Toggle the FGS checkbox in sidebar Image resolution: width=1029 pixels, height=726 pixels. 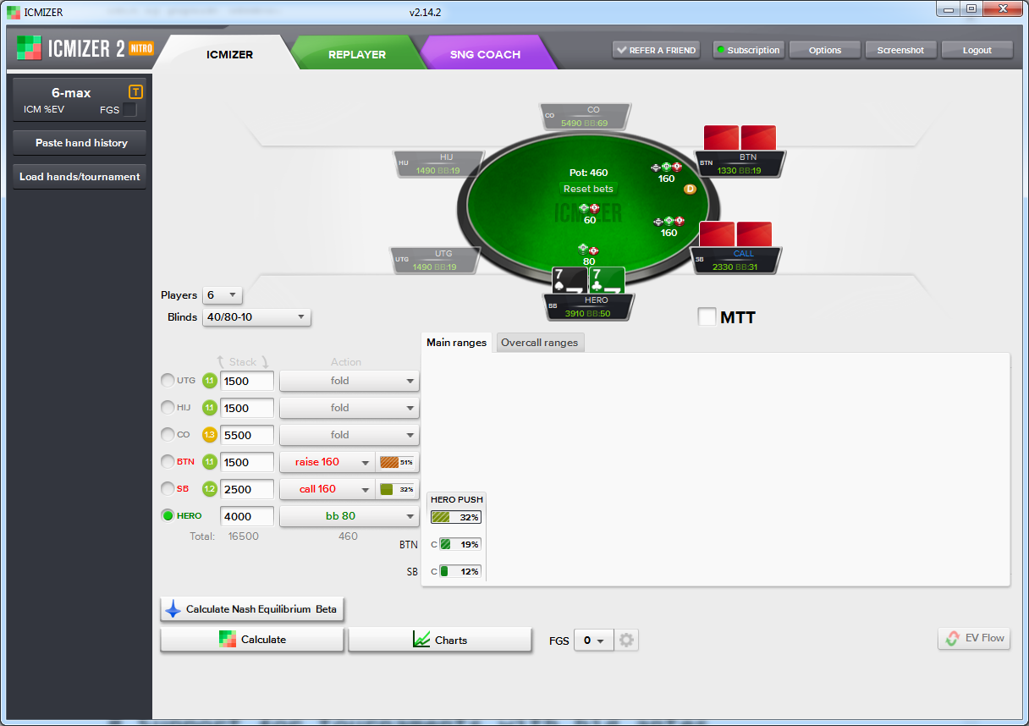tap(129, 109)
